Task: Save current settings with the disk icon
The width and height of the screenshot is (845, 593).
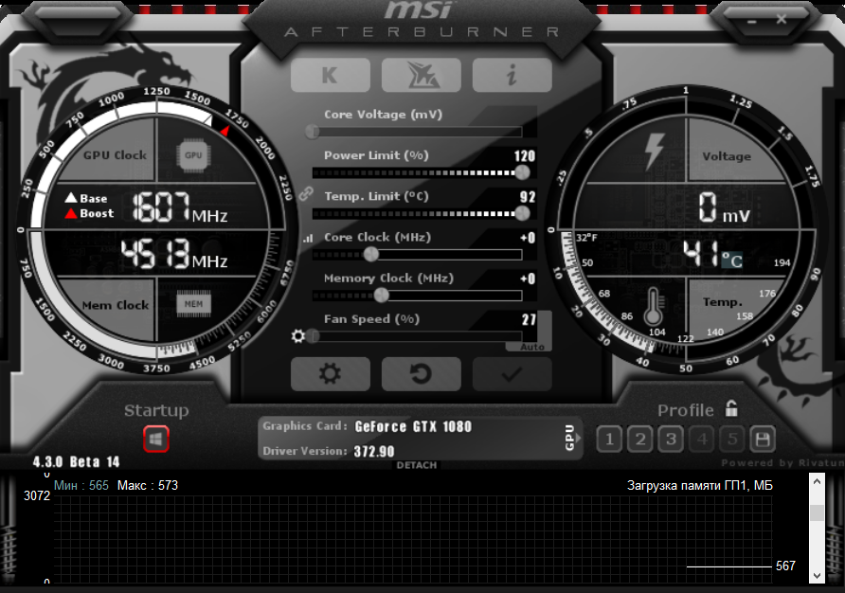Action: 764,439
